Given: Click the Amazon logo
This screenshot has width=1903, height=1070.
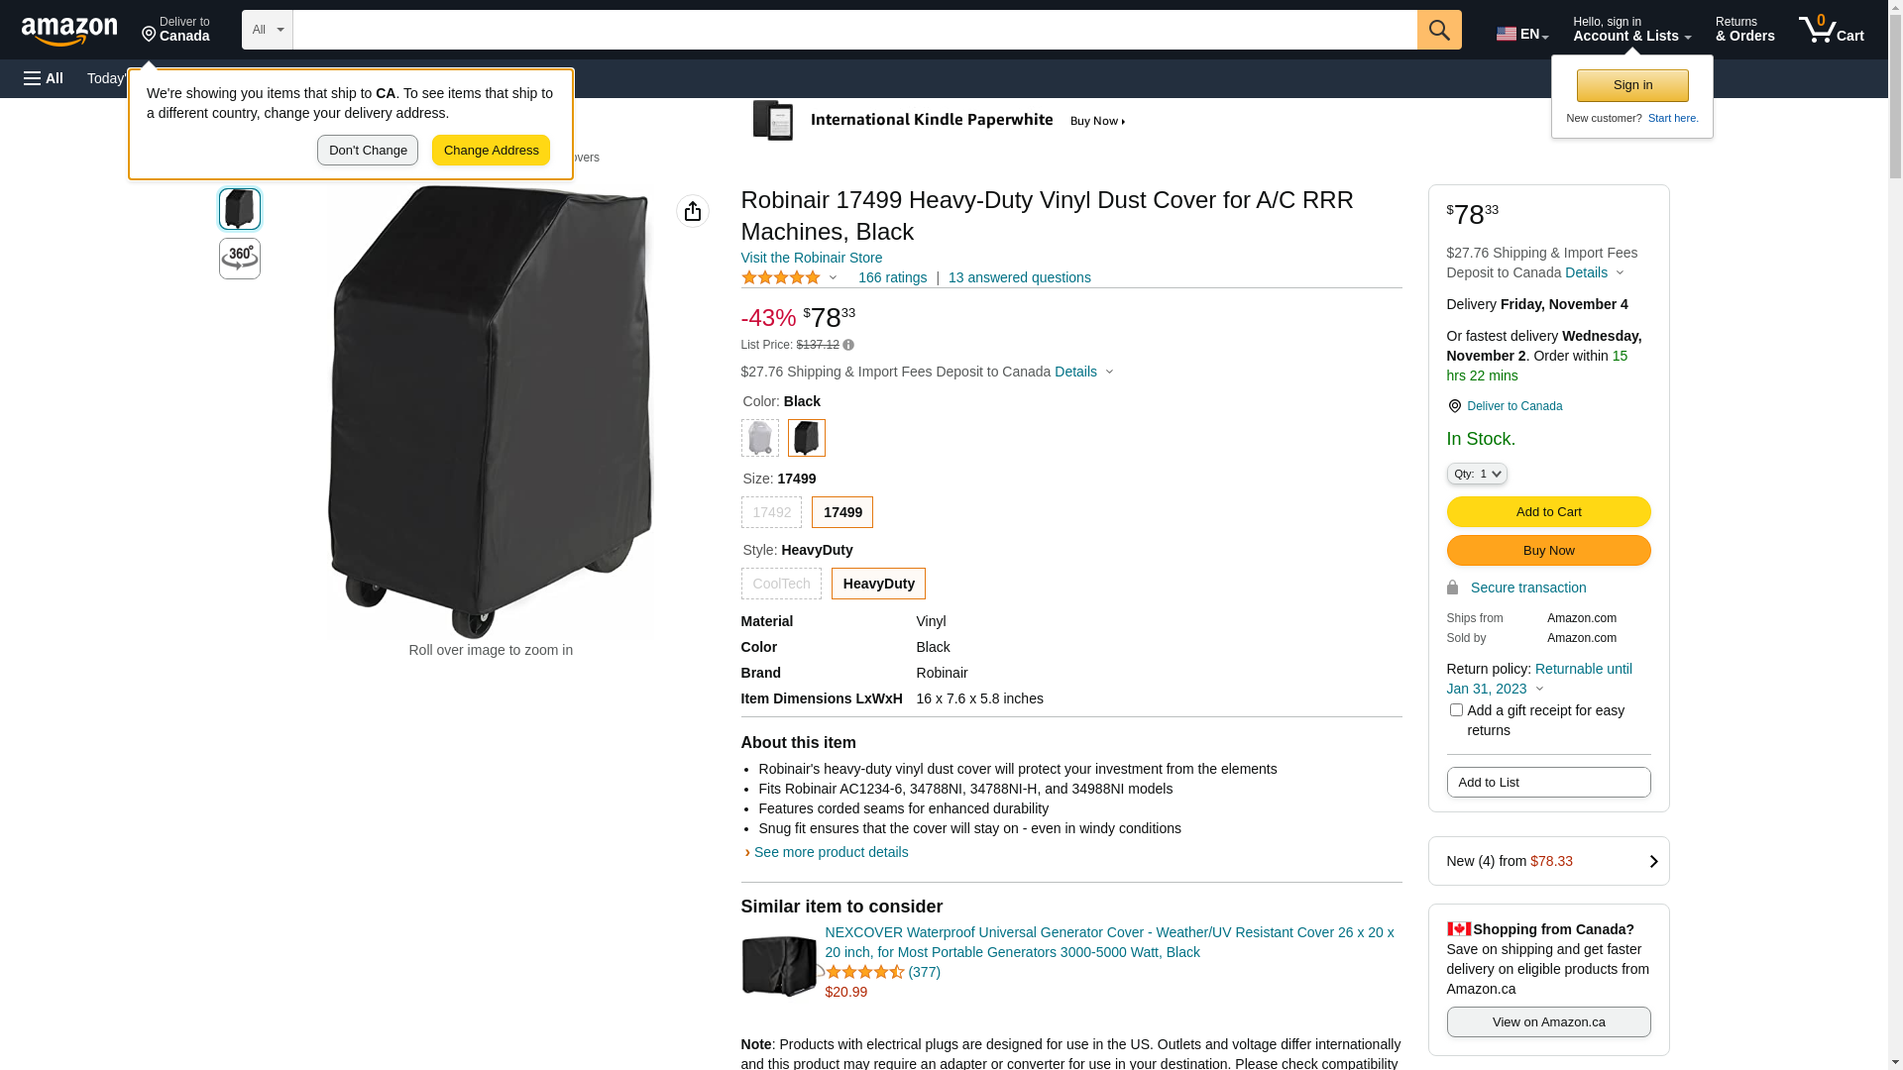Looking at the screenshot, I should click(69, 31).
